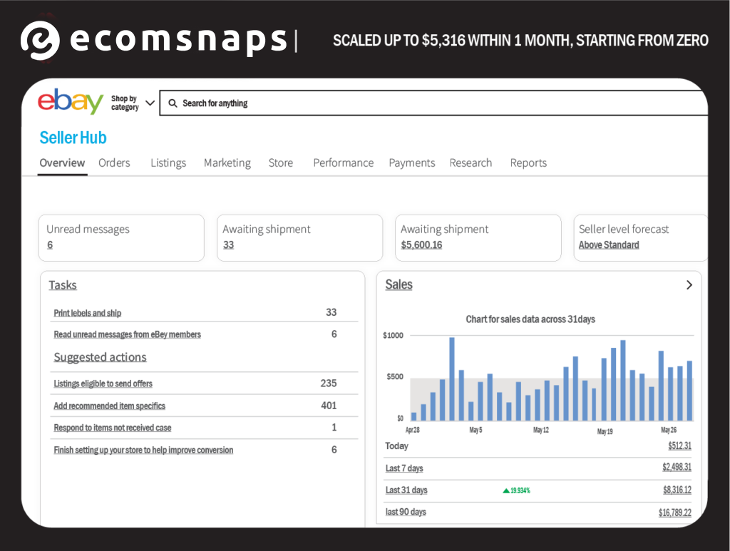This screenshot has height=551, width=730.
Task: Open the last 90 days sales row
Action: pyautogui.click(x=538, y=513)
